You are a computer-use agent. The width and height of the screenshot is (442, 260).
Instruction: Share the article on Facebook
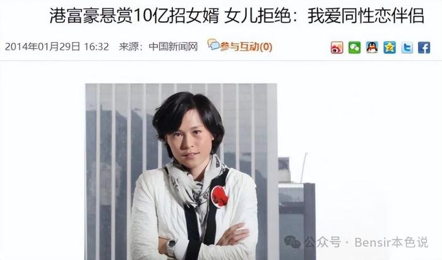click(x=424, y=47)
